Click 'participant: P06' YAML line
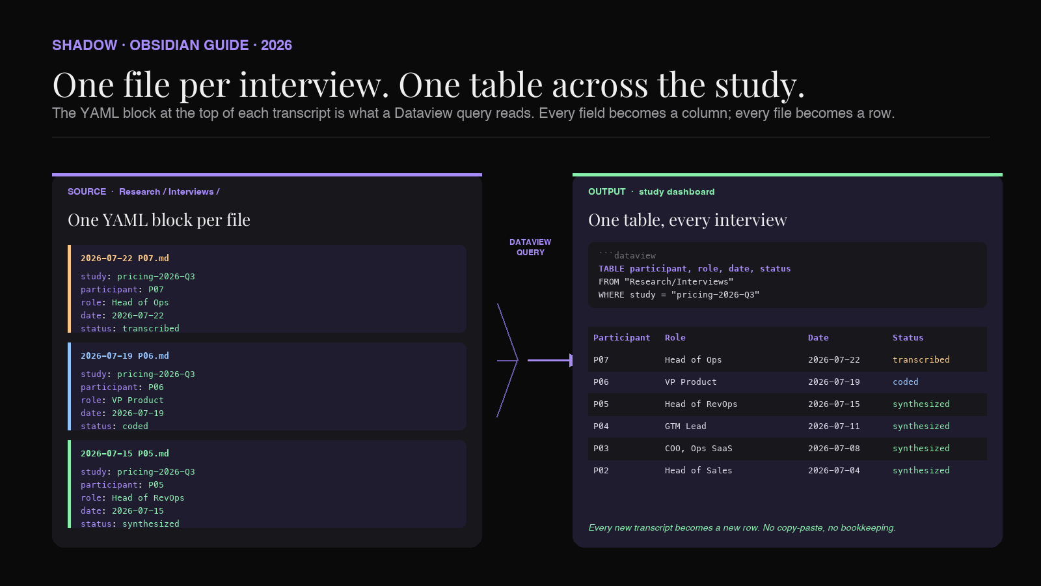The image size is (1041, 586). point(122,387)
